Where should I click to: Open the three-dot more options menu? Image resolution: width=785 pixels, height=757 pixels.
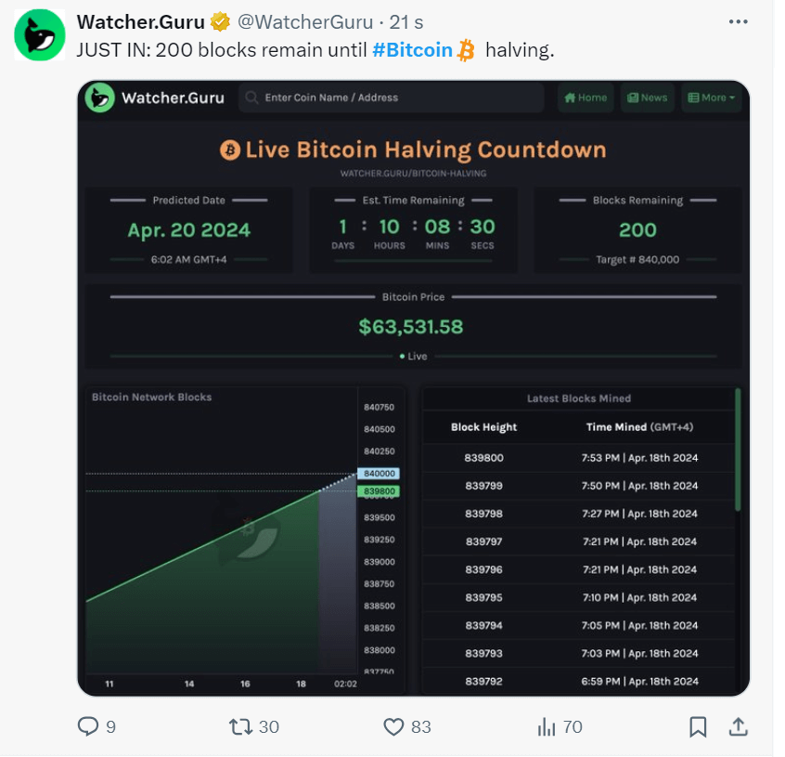738,21
